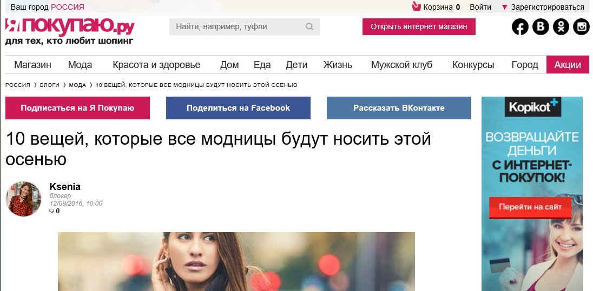Viewport: 593px width, 291px height.
Task: Open Красота и здоровье menu item
Action: click(156, 65)
